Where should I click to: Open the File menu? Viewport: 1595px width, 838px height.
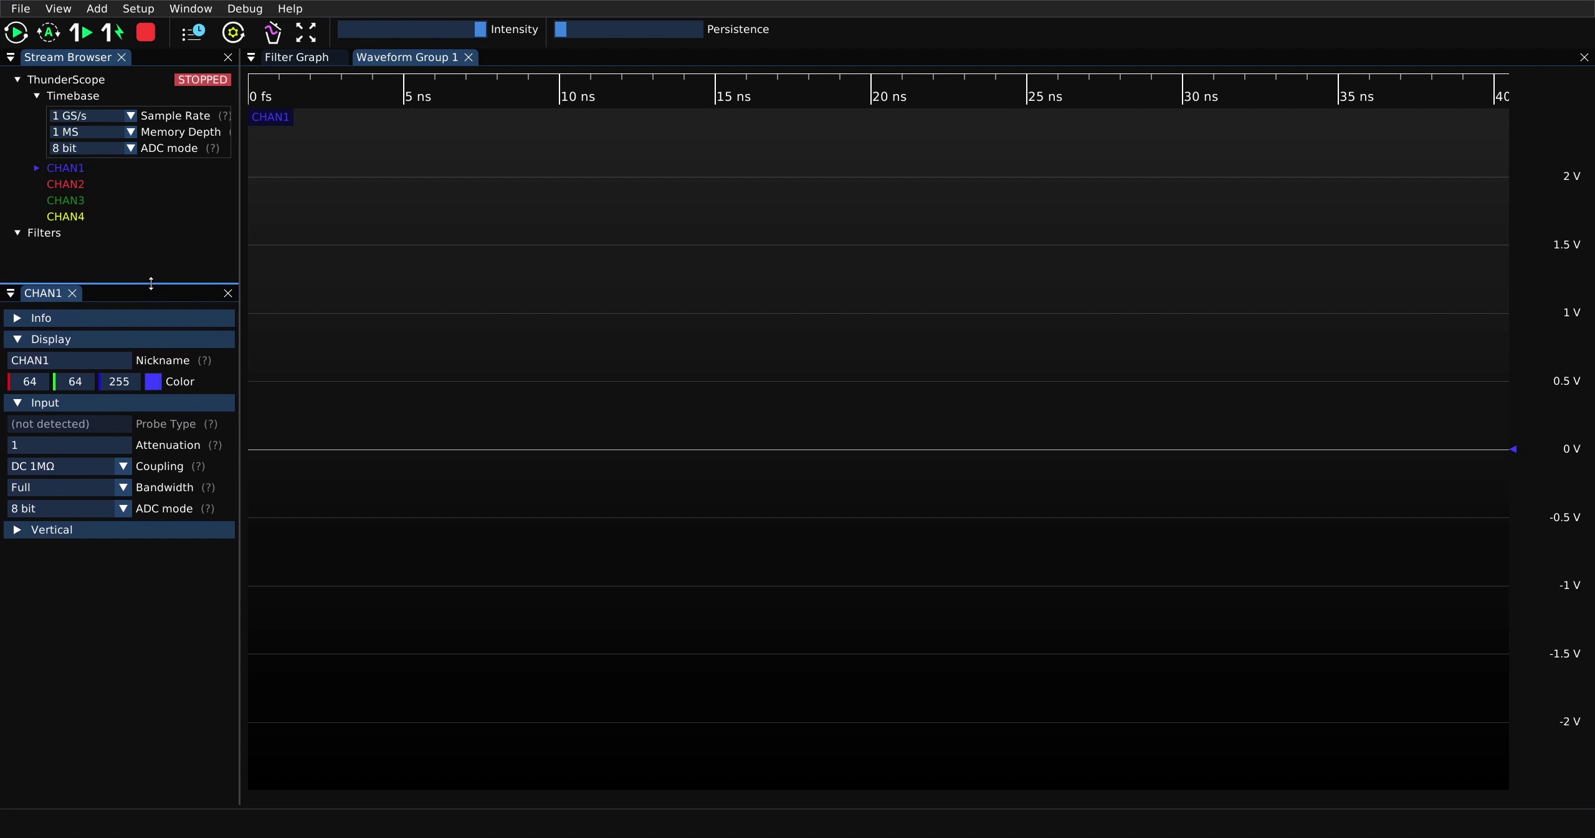point(21,9)
